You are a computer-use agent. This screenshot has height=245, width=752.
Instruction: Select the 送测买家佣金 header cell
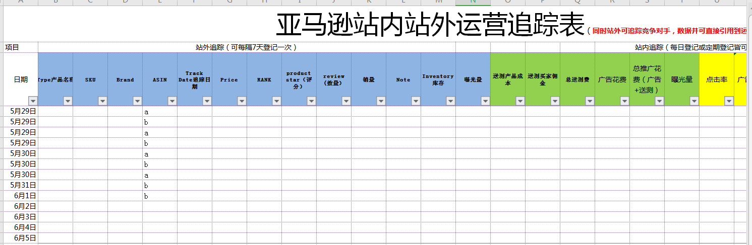point(543,79)
